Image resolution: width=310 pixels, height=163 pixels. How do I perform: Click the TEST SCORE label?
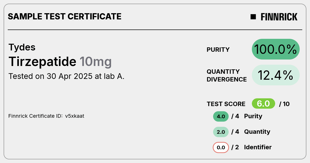click(x=226, y=104)
